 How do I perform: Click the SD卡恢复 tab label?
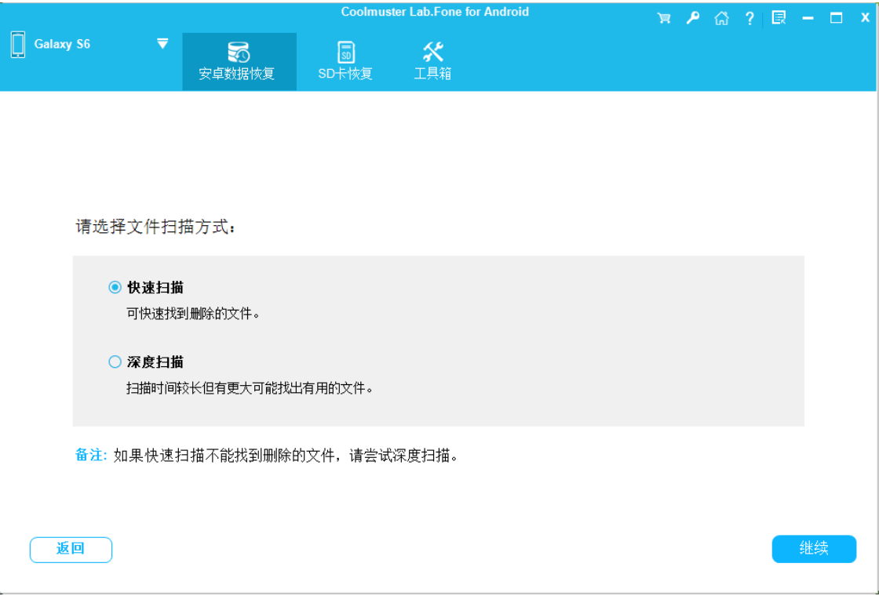[345, 74]
